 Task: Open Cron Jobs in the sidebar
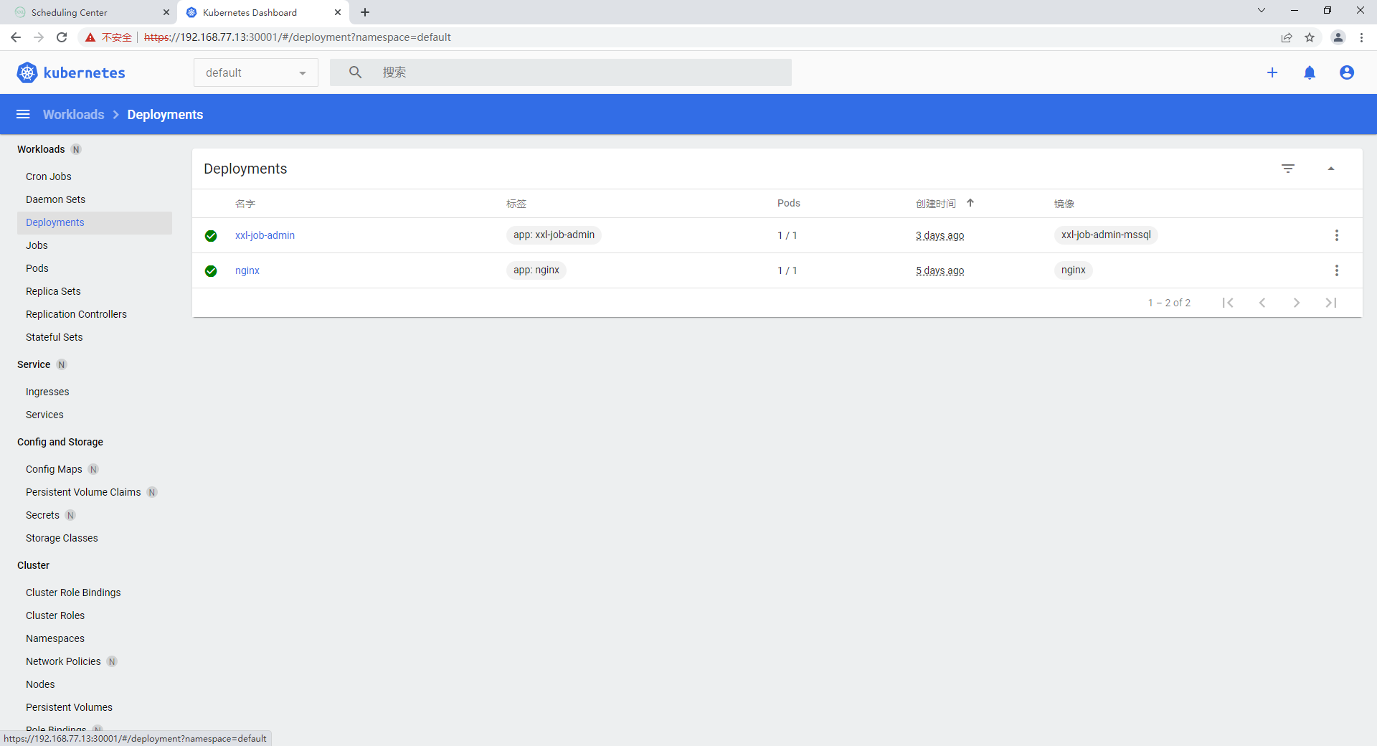tap(49, 176)
